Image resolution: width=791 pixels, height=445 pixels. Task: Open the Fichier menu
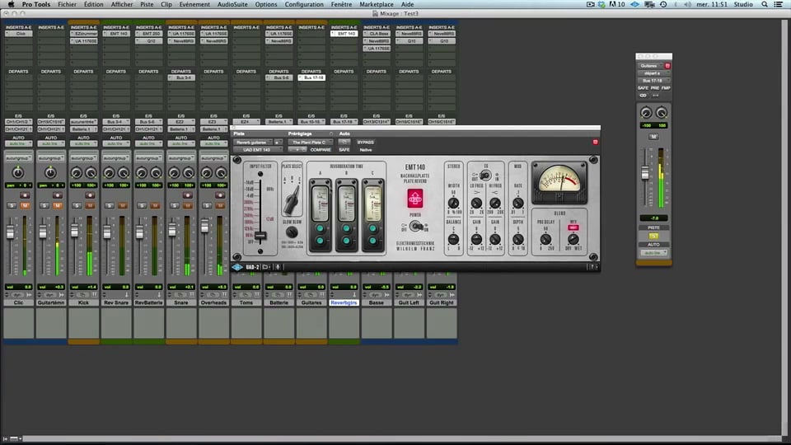pyautogui.click(x=67, y=4)
